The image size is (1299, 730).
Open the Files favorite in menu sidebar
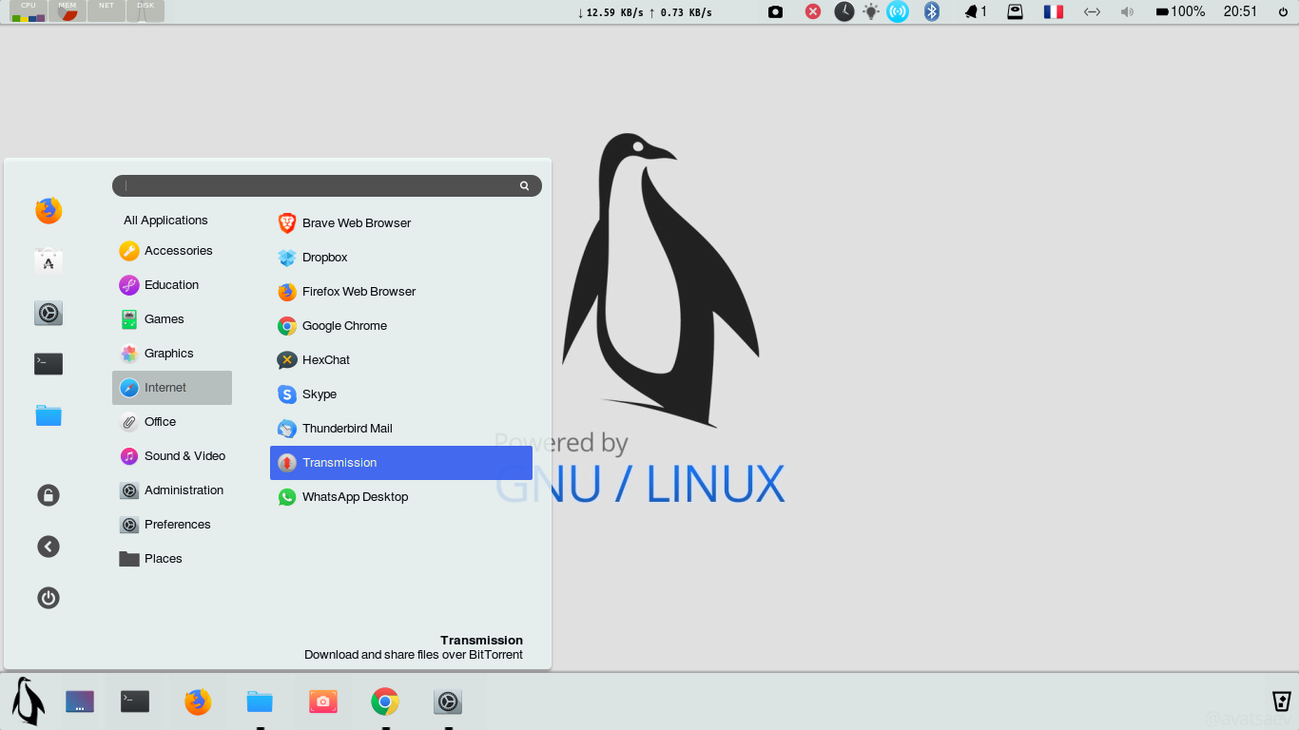[48, 415]
